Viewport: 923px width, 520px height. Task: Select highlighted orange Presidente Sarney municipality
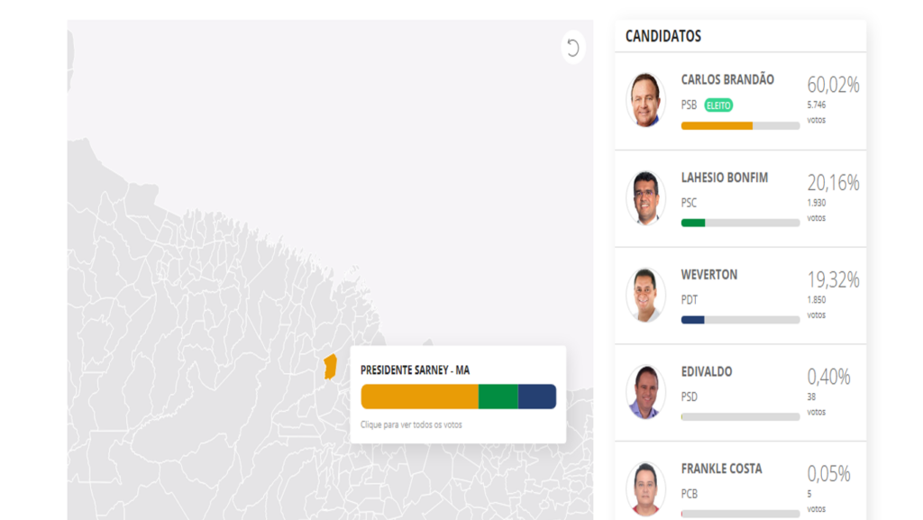(x=330, y=367)
